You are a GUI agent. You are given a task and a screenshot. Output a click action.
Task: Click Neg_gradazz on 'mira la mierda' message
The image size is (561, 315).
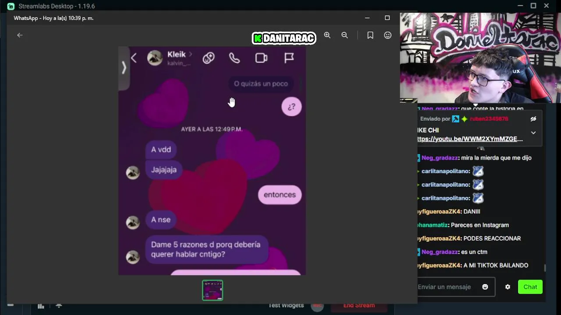(440, 158)
